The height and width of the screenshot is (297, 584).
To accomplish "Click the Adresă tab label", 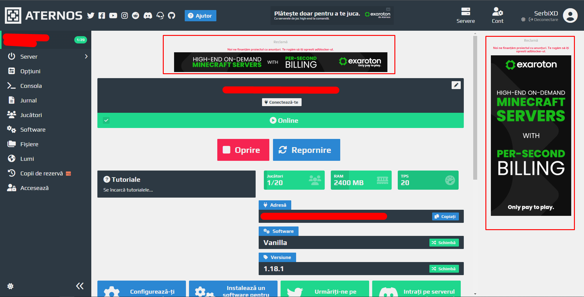I will pos(275,205).
